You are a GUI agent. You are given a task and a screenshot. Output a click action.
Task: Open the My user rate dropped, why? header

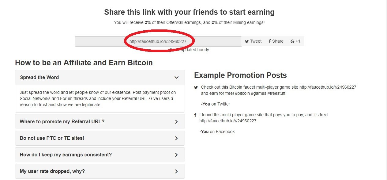pos(52,171)
